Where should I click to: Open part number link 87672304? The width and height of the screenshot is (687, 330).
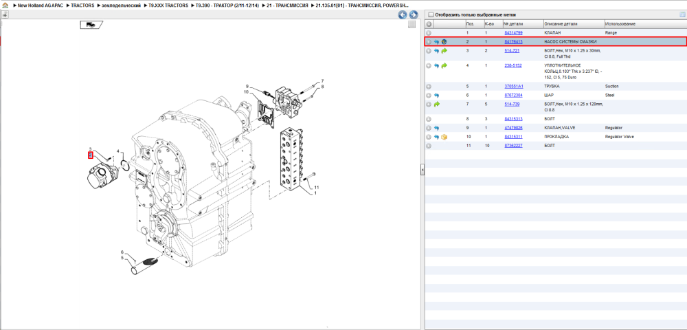coord(513,95)
